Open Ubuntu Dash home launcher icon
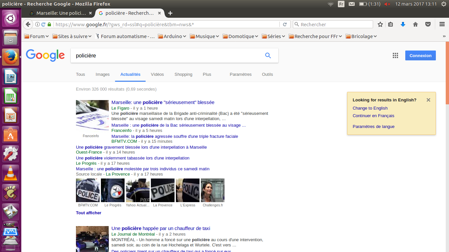 click(x=11, y=18)
